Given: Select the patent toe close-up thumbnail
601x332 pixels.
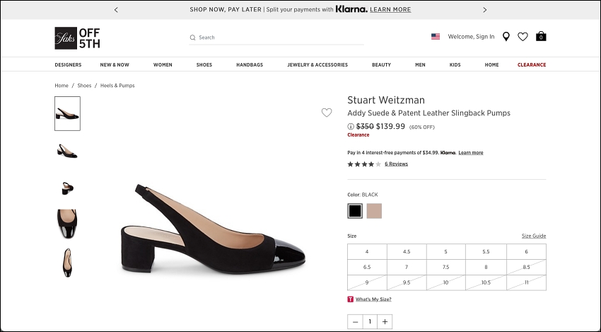Looking at the screenshot, I should [x=67, y=224].
